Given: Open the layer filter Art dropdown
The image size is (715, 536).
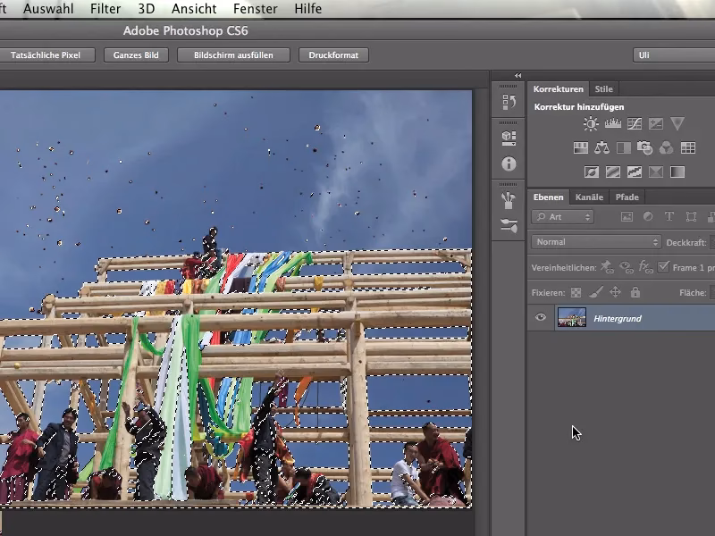Looking at the screenshot, I should (x=562, y=217).
